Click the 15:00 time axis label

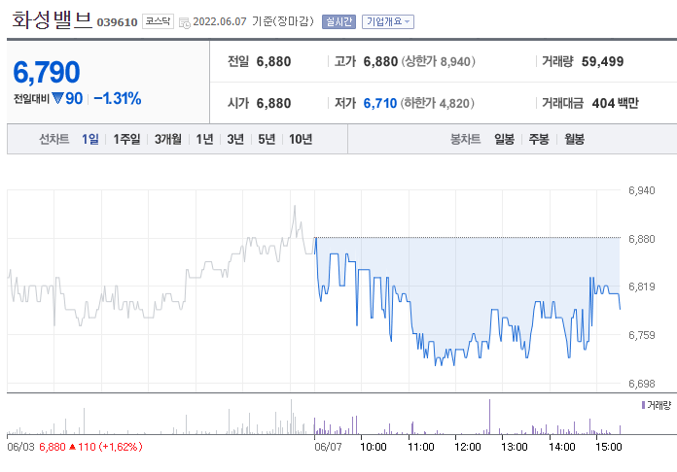tap(609, 447)
